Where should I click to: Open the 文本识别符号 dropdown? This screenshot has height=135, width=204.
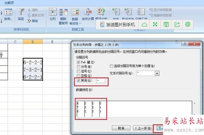tap(157, 74)
